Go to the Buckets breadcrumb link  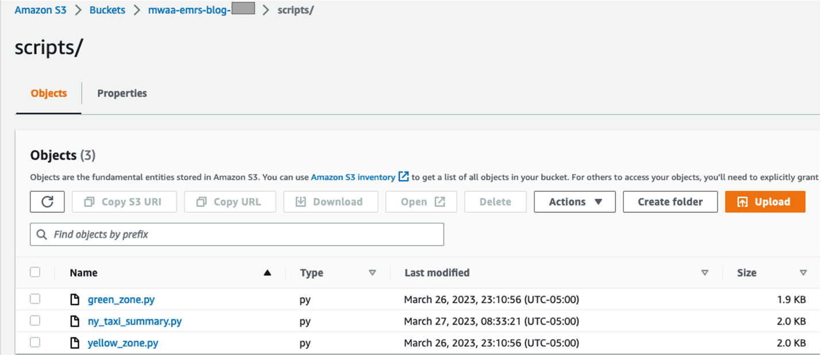point(107,10)
